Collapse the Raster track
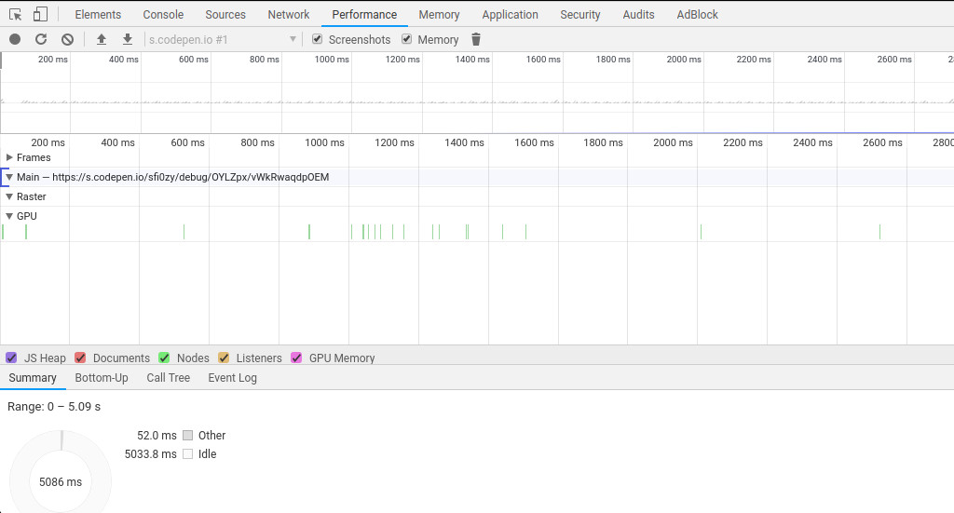 9,196
